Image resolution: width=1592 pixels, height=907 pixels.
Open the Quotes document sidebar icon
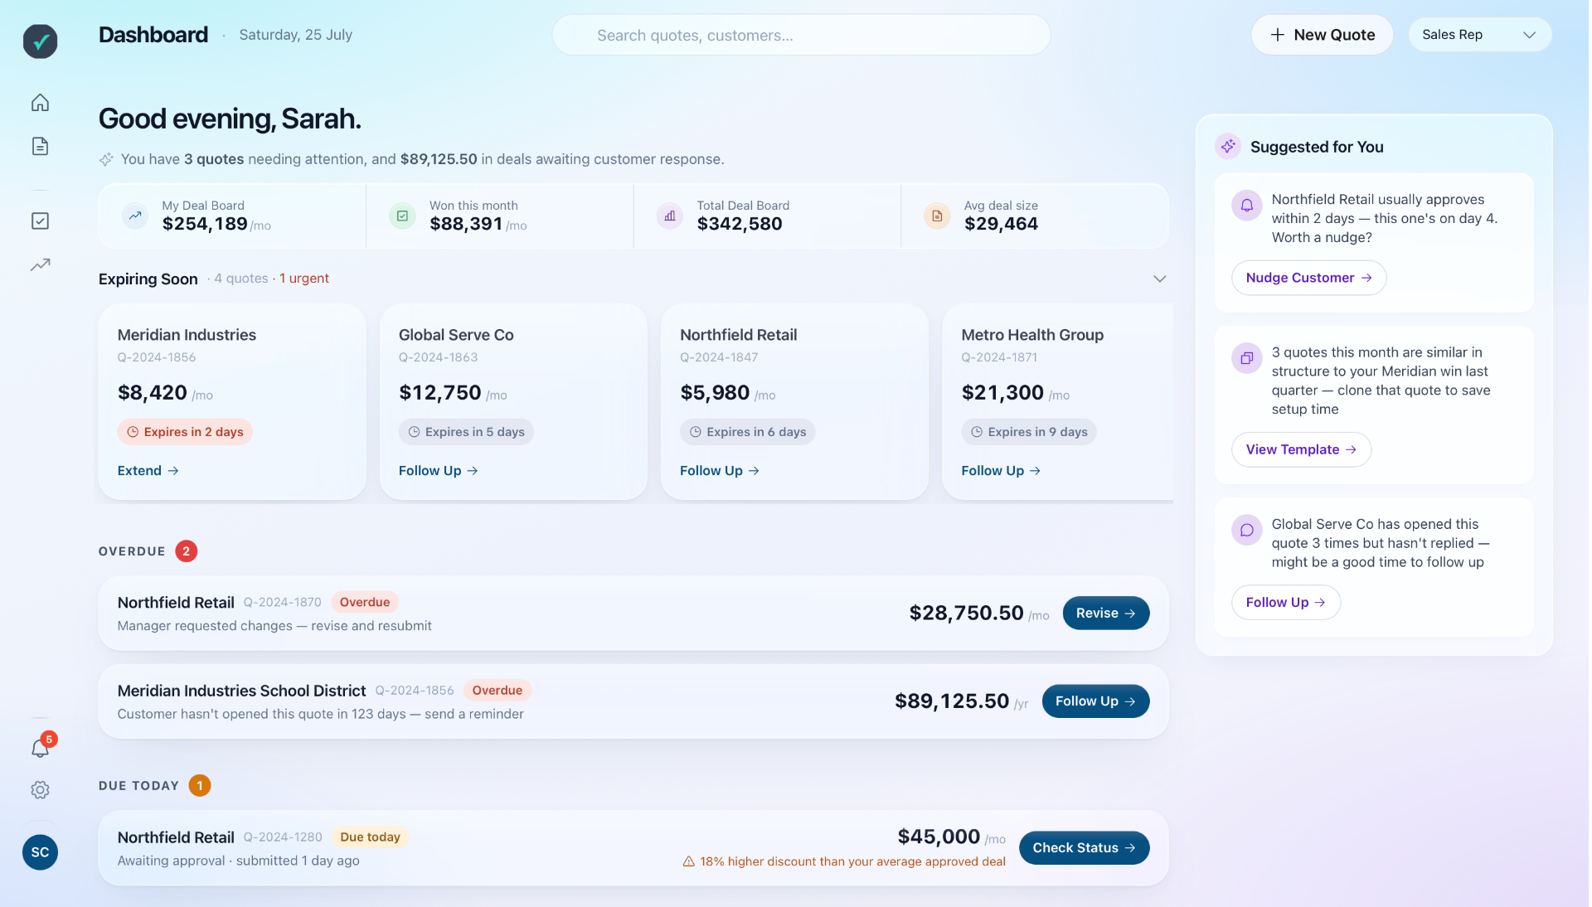[40, 147]
